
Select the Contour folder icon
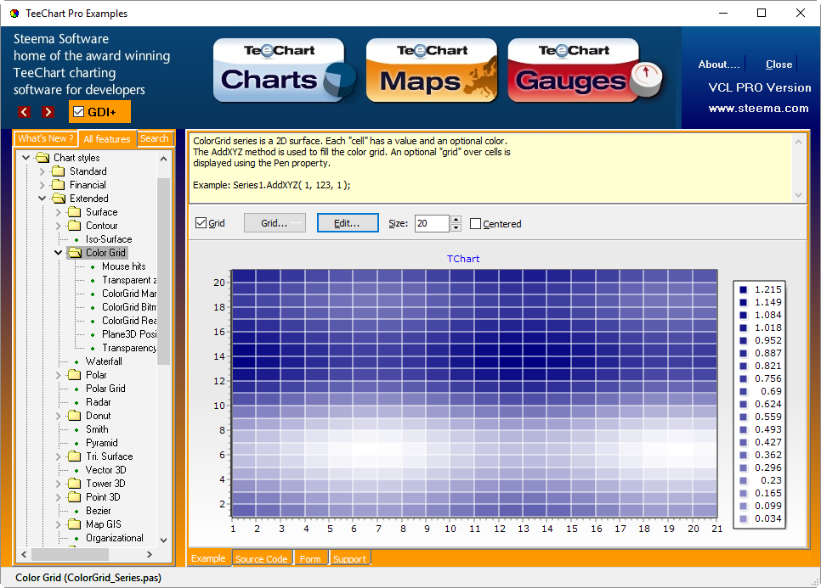[74, 226]
